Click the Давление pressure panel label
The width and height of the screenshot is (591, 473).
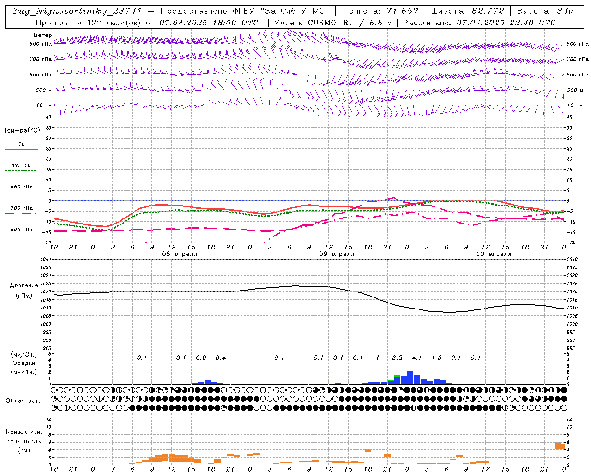tap(24, 285)
